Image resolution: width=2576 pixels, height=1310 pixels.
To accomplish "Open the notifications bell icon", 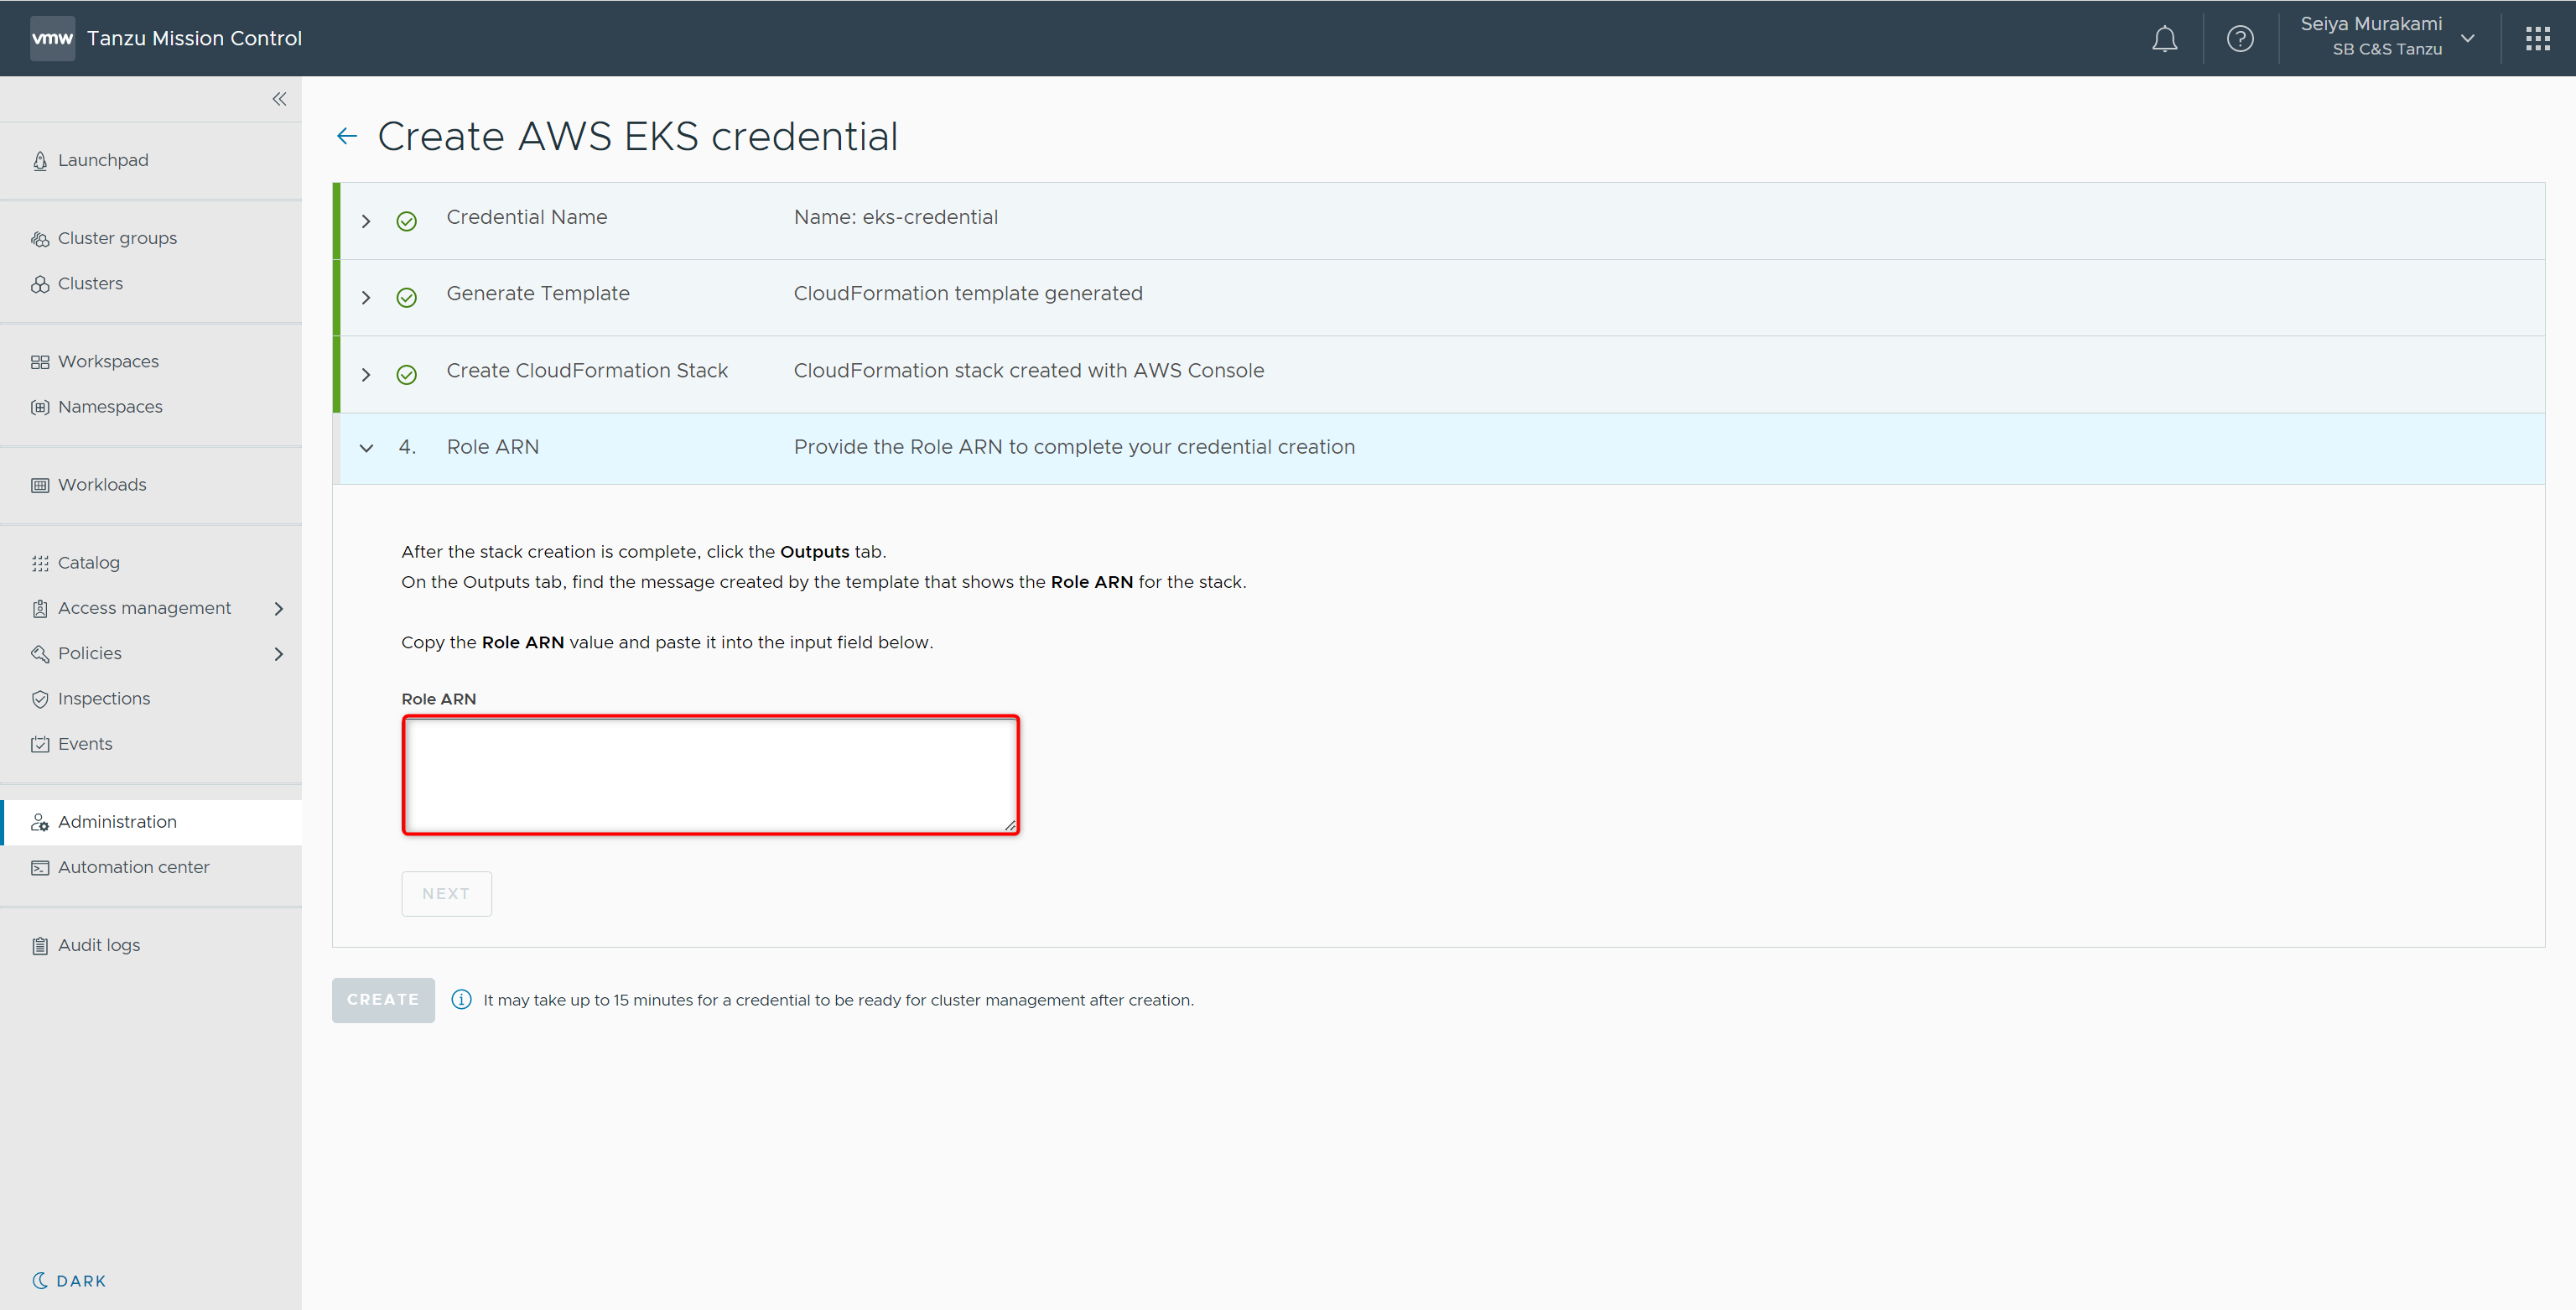I will click(x=2164, y=39).
